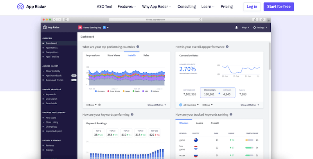Toggle the Safari sidebar icon

pos(66,20)
